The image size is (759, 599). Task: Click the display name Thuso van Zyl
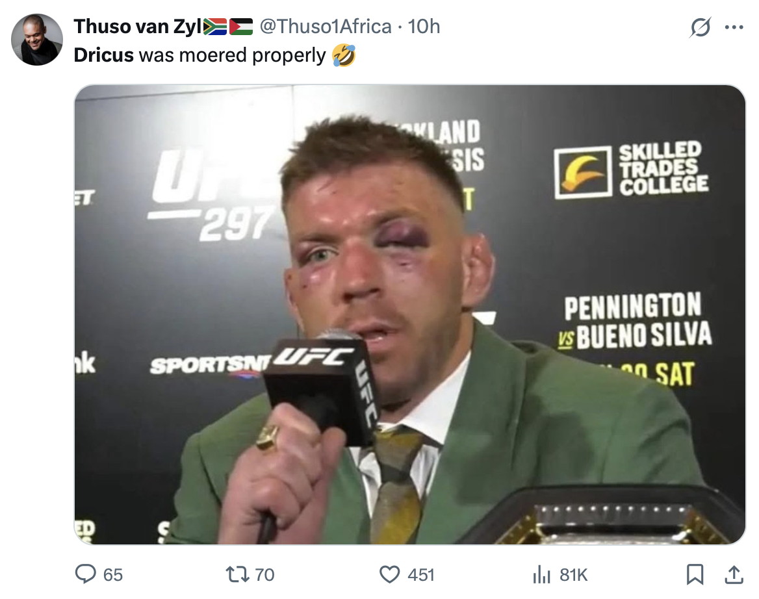(138, 27)
